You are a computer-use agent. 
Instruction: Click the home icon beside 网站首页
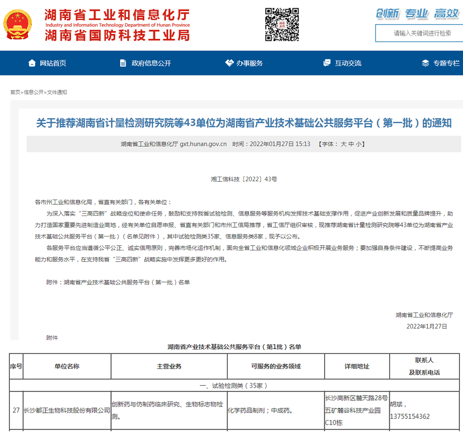32,63
